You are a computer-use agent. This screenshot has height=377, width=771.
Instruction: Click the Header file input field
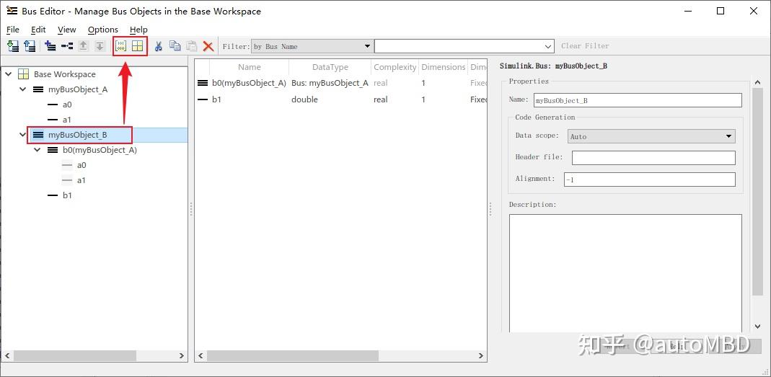click(x=653, y=158)
